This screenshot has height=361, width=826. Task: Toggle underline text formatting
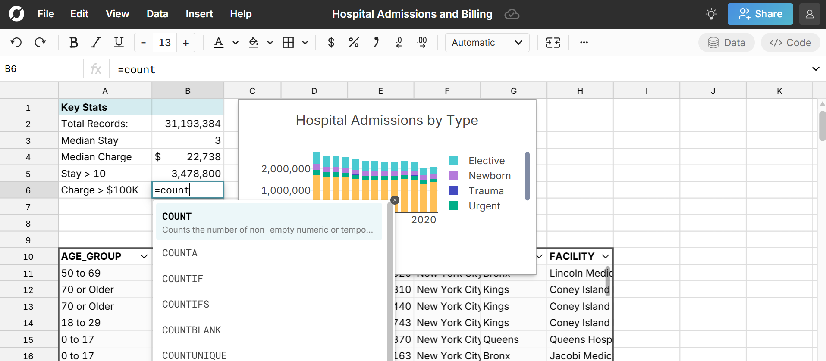(119, 42)
